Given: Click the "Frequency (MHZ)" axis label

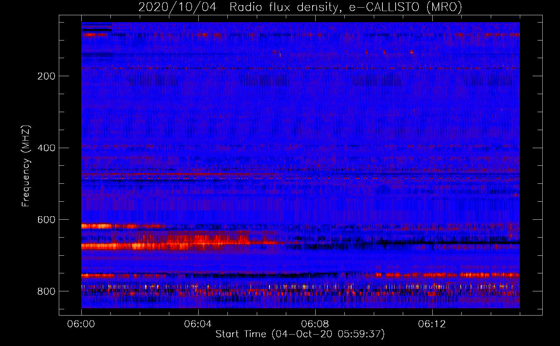Looking at the screenshot, I should [26, 166].
